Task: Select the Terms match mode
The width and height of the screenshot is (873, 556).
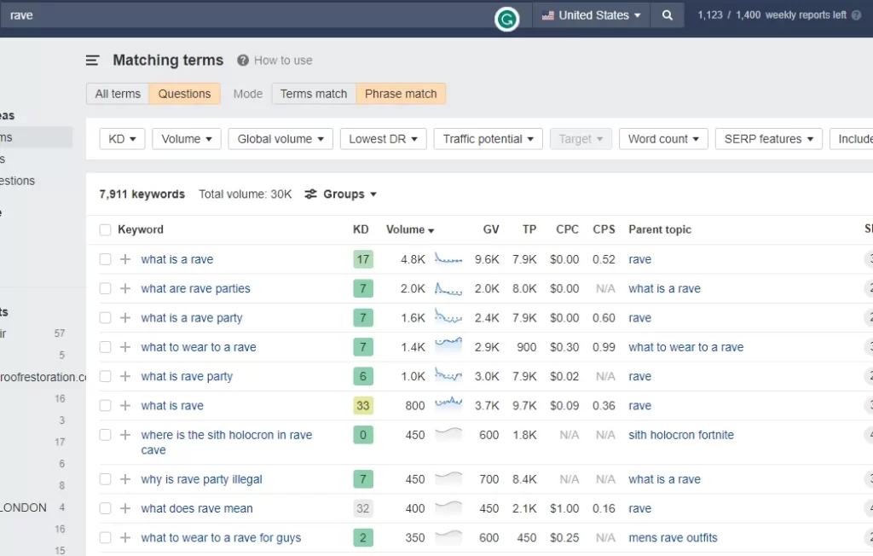Action: (x=314, y=94)
